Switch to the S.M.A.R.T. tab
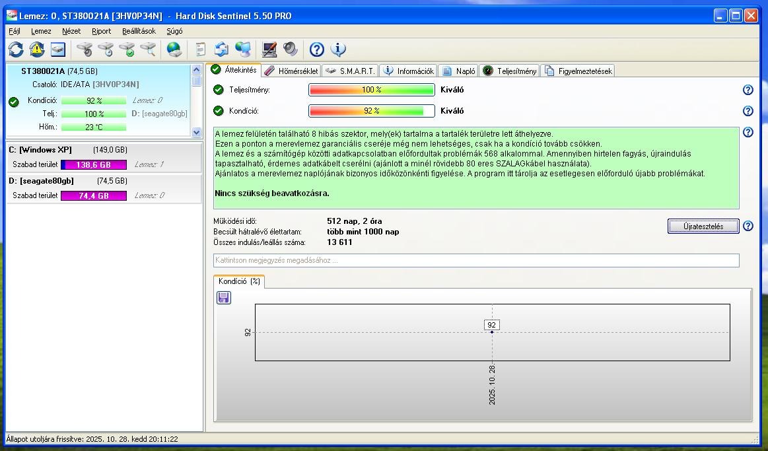This screenshot has width=768, height=451. click(350, 71)
